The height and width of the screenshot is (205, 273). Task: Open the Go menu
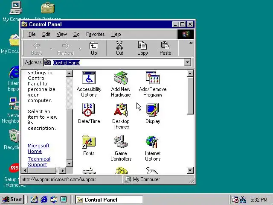pyautogui.click(x=76, y=34)
